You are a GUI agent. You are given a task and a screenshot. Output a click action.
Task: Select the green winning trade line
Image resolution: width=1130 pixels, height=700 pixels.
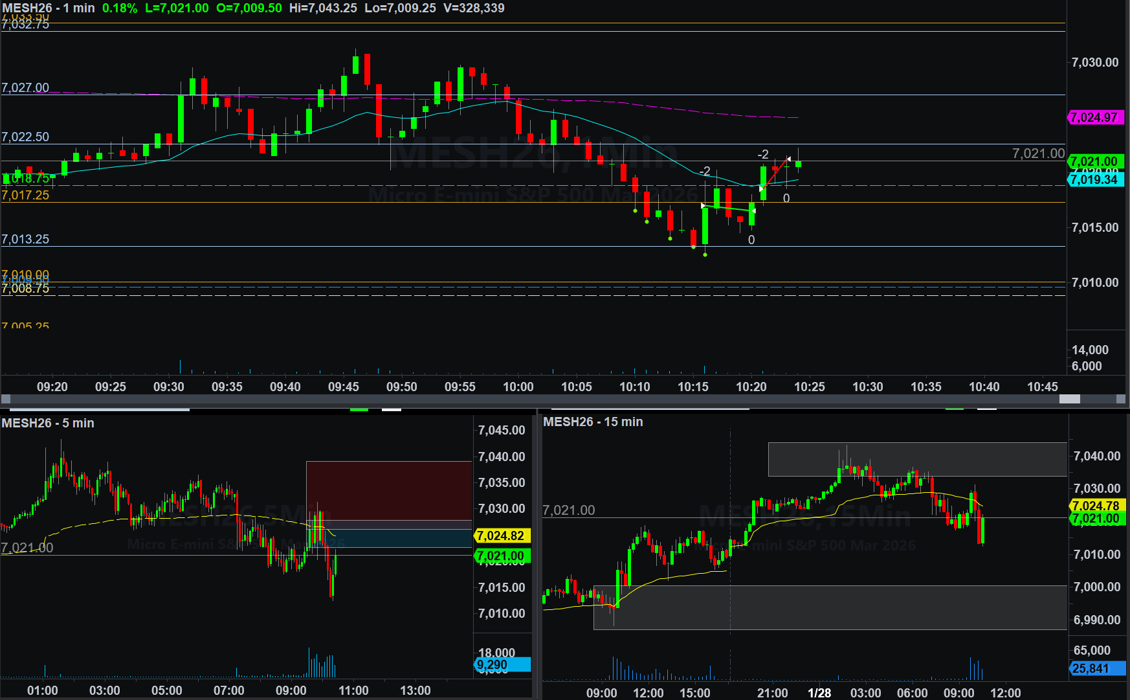click(x=728, y=209)
